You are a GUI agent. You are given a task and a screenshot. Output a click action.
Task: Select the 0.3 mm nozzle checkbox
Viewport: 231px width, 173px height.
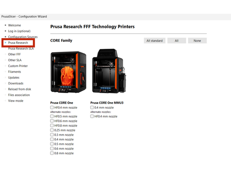point(52,134)
